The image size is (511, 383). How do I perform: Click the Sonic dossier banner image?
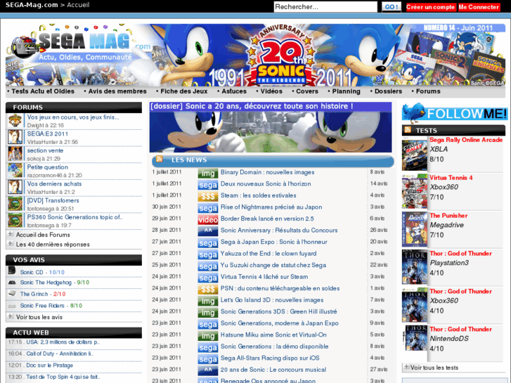pos(271,131)
